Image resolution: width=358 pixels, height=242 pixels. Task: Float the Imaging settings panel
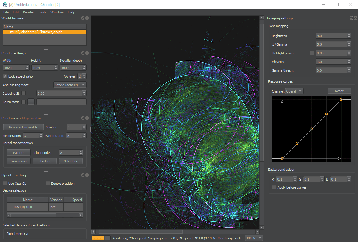[351, 18]
